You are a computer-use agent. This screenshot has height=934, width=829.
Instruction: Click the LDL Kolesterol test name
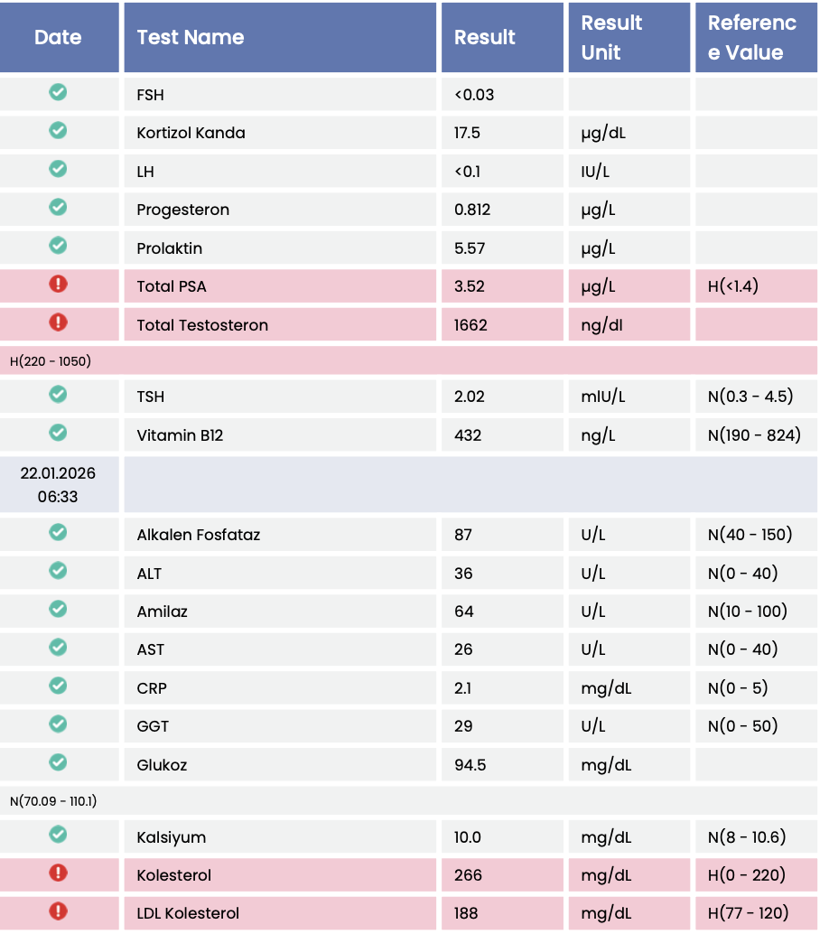coord(188,913)
